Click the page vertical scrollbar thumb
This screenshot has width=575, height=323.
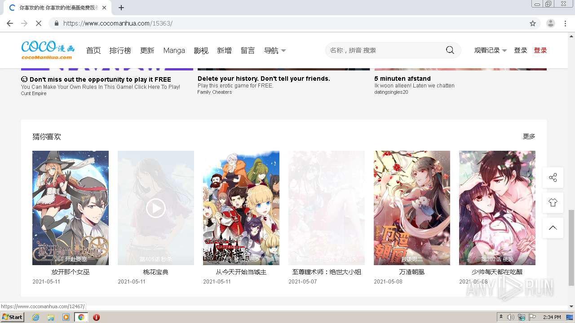(x=571, y=247)
